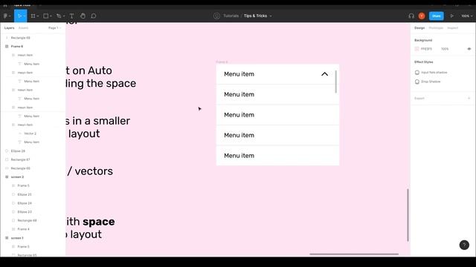
Task: Select the Move tool
Action: coord(19,16)
